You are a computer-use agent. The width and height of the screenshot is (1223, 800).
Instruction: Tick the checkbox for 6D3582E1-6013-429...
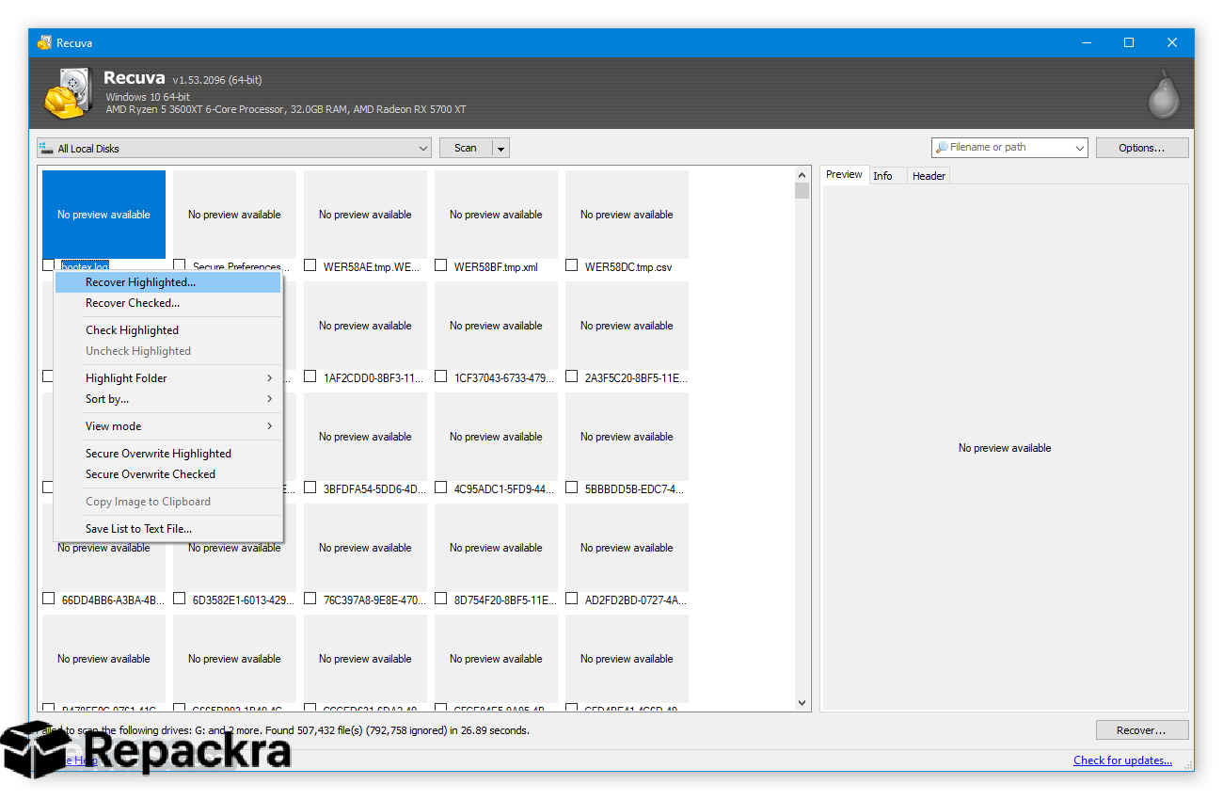[179, 600]
